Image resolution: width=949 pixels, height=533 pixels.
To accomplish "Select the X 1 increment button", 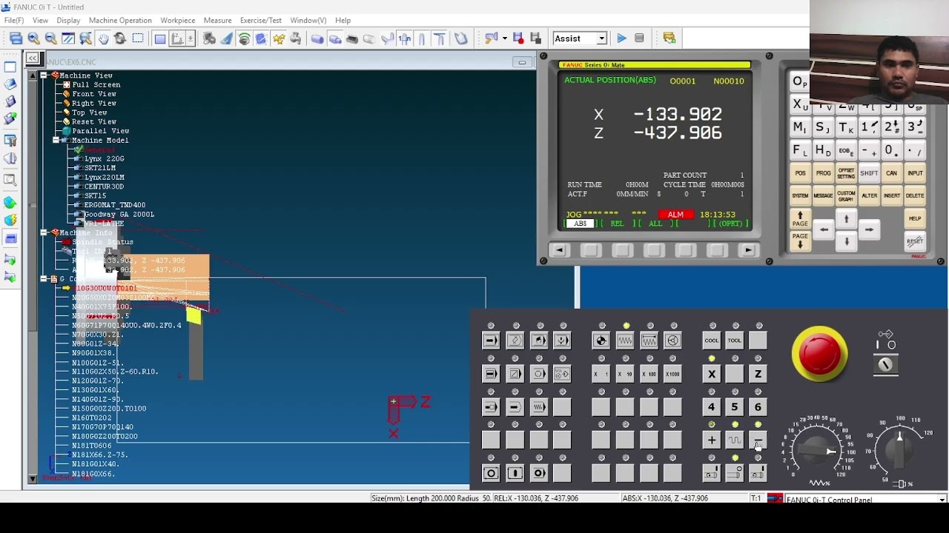I will click(x=601, y=374).
